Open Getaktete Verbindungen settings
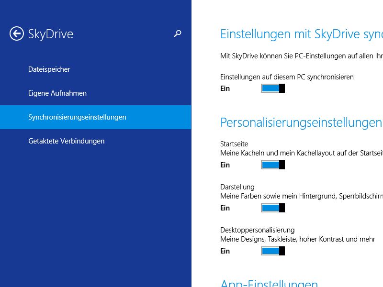 point(95,141)
